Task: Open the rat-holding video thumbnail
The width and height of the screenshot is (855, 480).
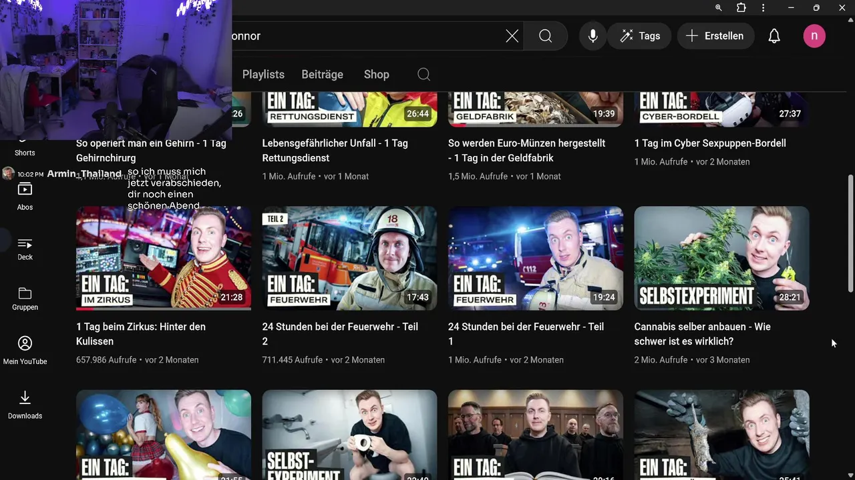Action: [x=721, y=435]
